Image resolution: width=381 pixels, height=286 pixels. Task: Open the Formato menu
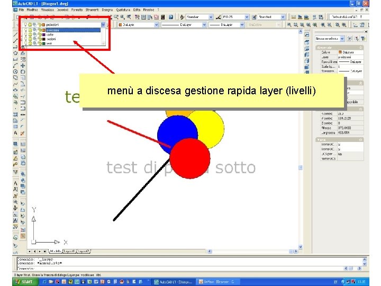[77, 10]
